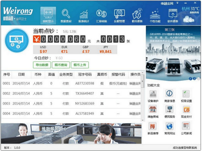
Task: Click the cloud weather icon
Action: coord(189,19)
